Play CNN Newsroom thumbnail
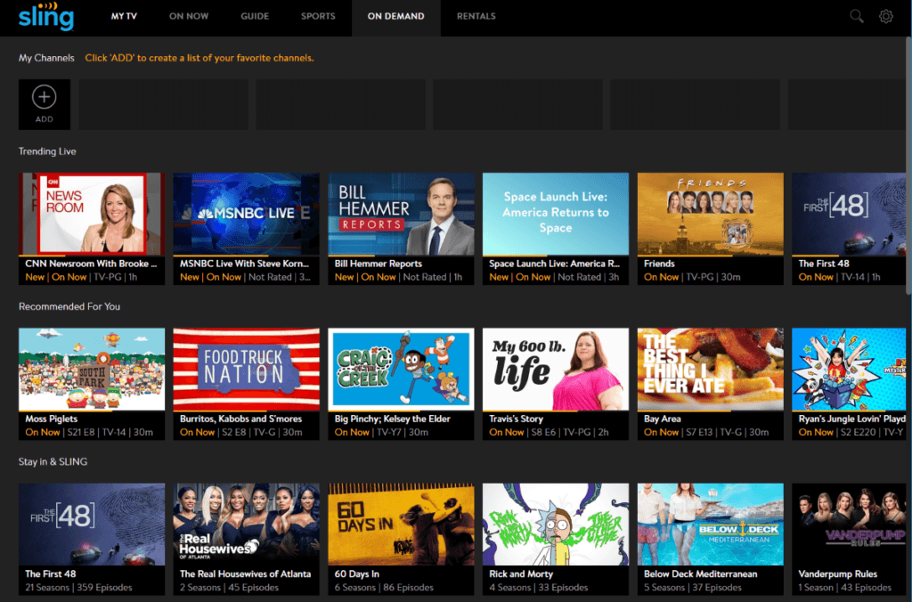Image resolution: width=912 pixels, height=602 pixels. (x=92, y=214)
